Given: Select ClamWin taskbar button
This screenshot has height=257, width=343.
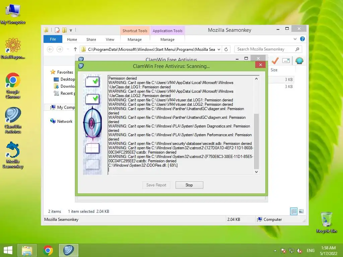Looking at the screenshot, I should coord(68,250).
